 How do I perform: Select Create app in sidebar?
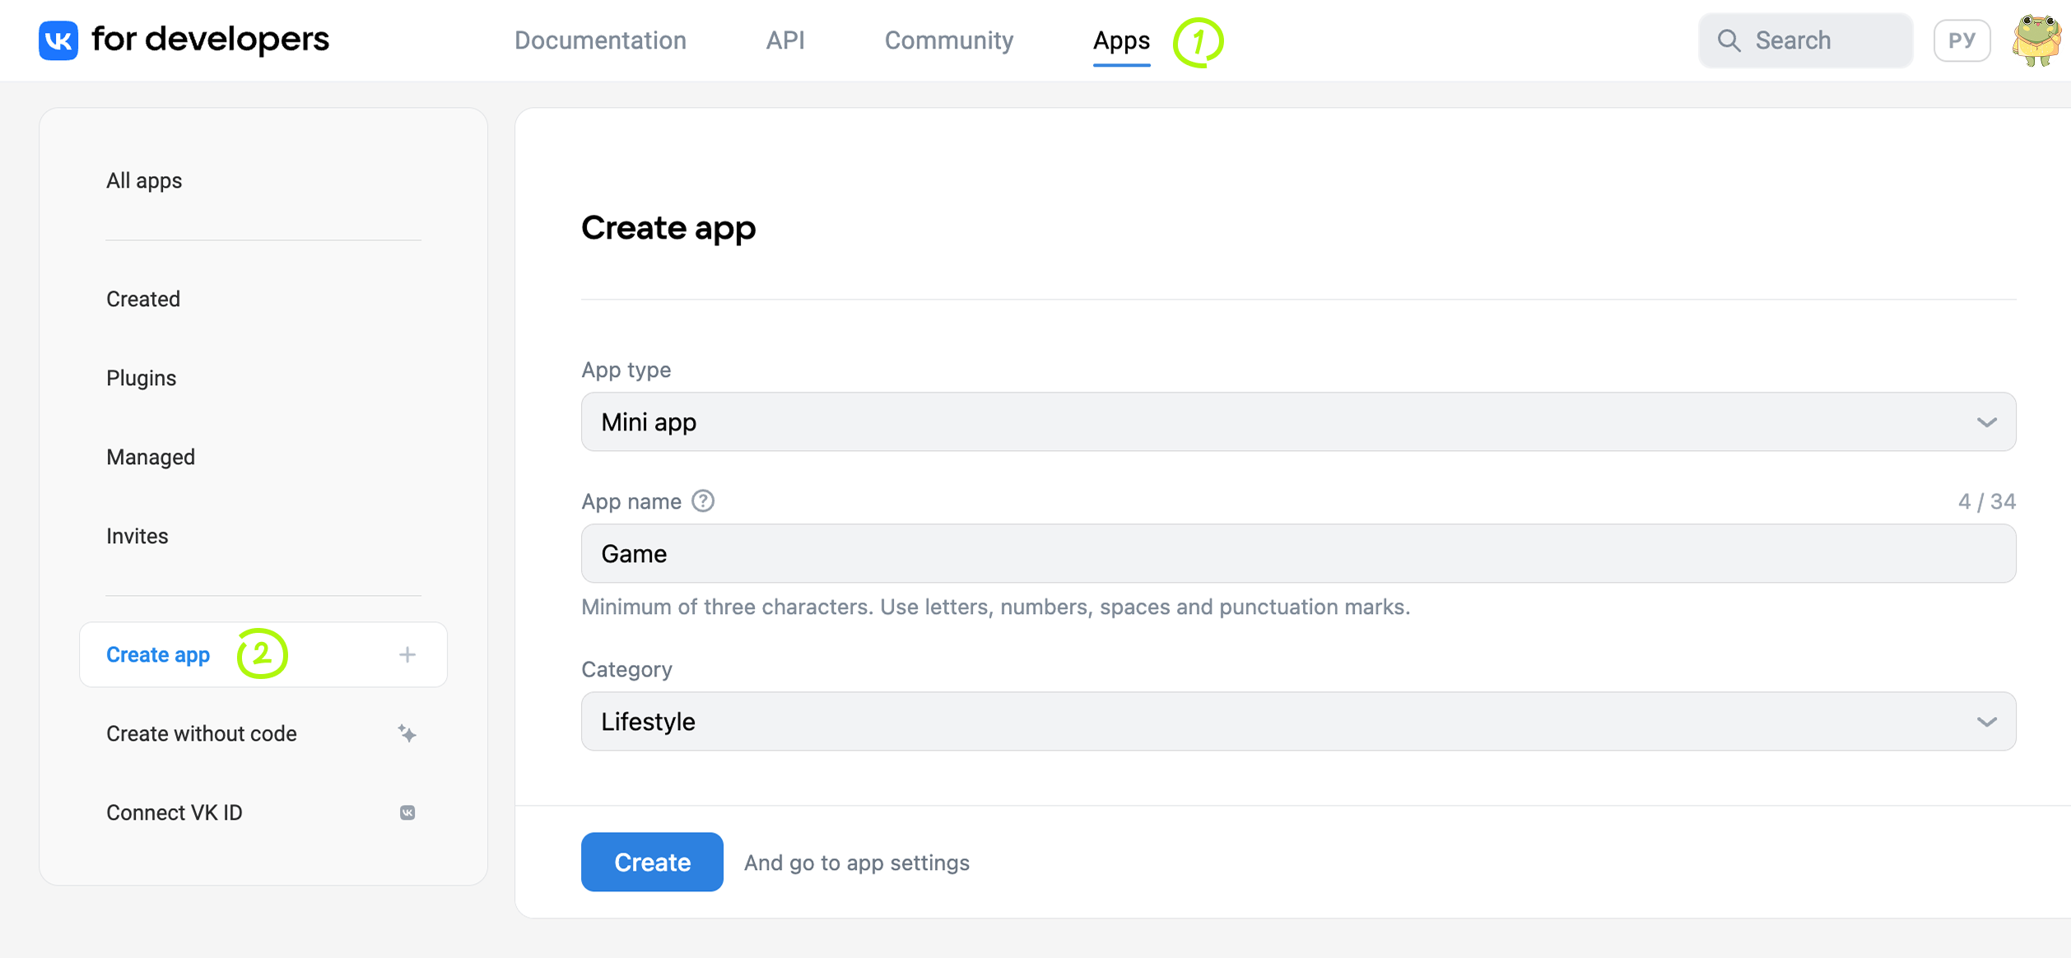point(263,654)
